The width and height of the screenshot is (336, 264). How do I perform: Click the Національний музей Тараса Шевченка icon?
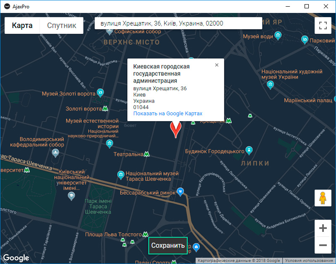121,174
